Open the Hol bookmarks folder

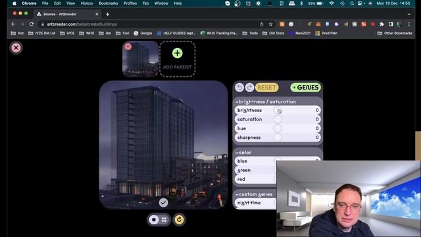click(x=105, y=34)
